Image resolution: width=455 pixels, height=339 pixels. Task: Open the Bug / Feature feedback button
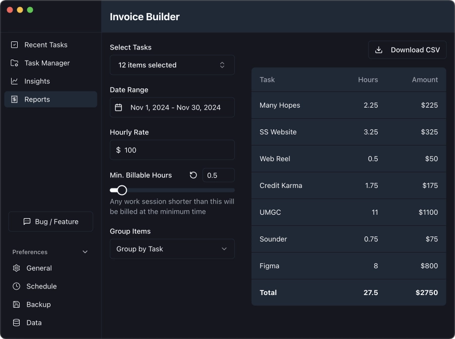pyautogui.click(x=51, y=221)
